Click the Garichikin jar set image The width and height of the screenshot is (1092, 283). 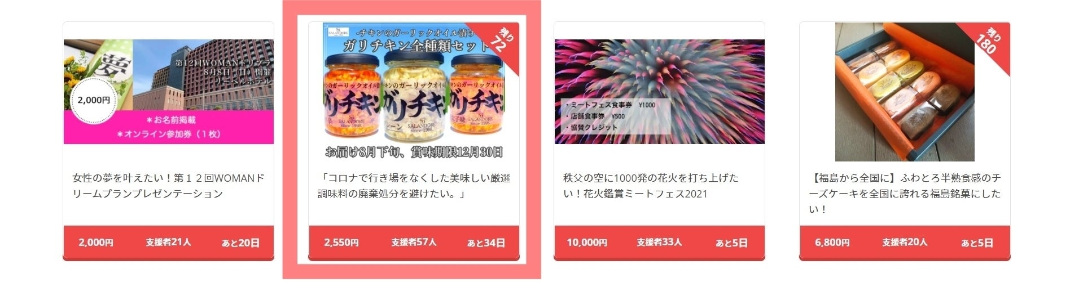pyautogui.click(x=414, y=92)
